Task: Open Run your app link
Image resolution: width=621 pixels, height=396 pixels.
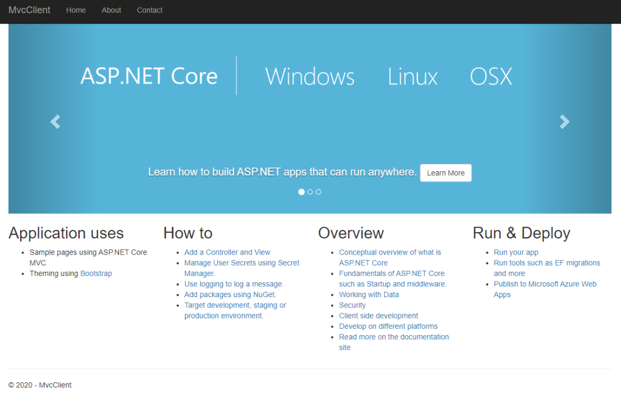Action: 516,252
